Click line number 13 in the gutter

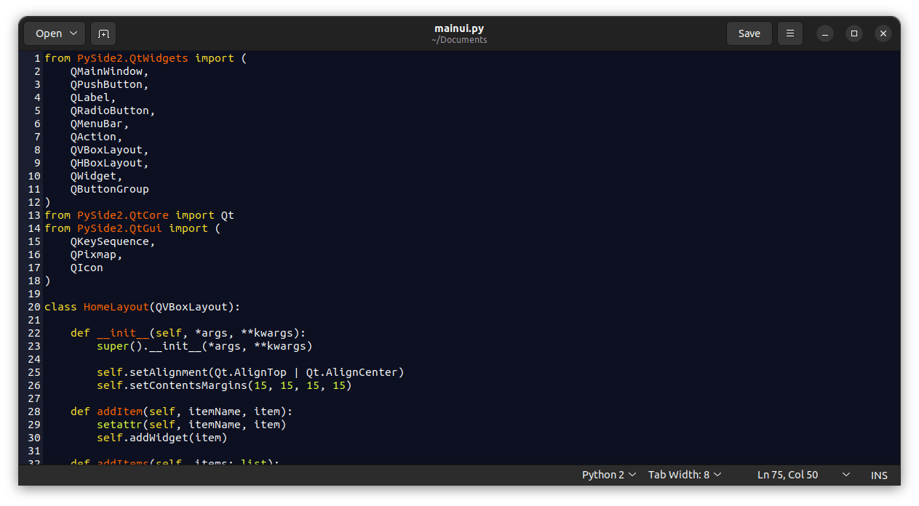click(x=34, y=215)
